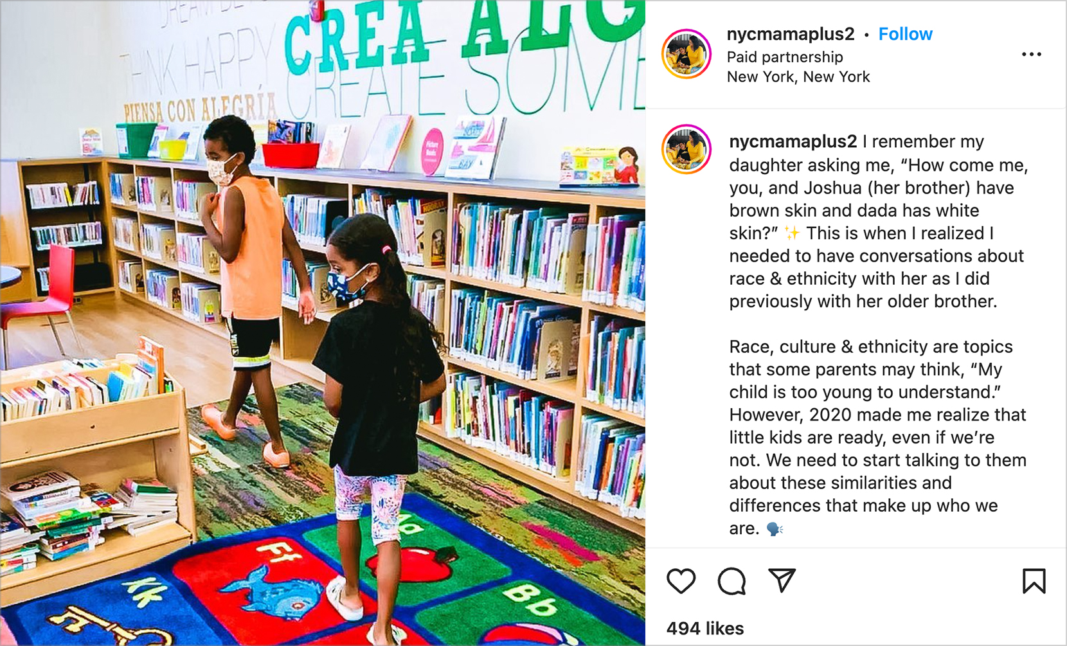Open comments via speech bubble icon
The image size is (1067, 646).
[x=731, y=581]
